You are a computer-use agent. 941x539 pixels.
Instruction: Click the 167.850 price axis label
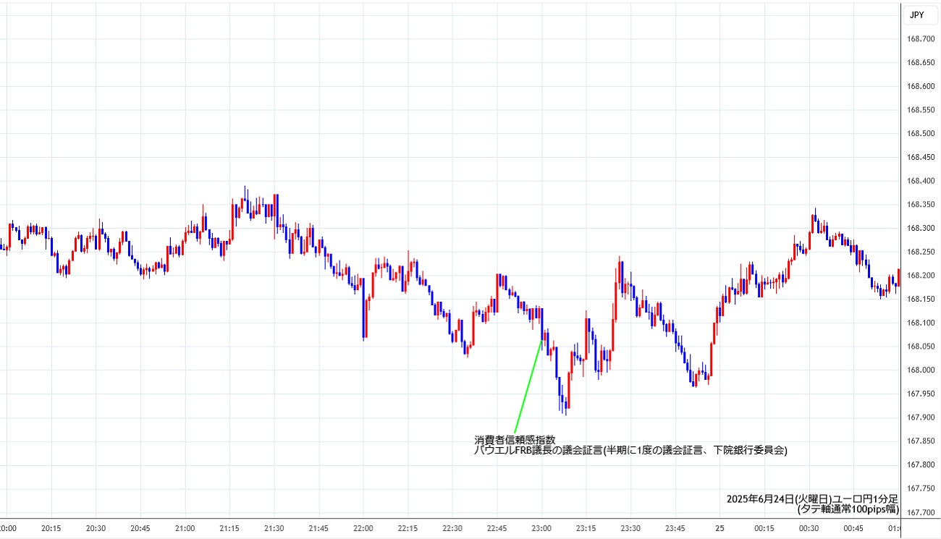[921, 441]
